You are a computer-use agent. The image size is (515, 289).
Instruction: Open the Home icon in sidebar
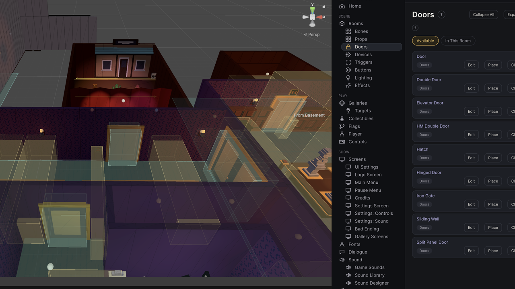click(342, 6)
